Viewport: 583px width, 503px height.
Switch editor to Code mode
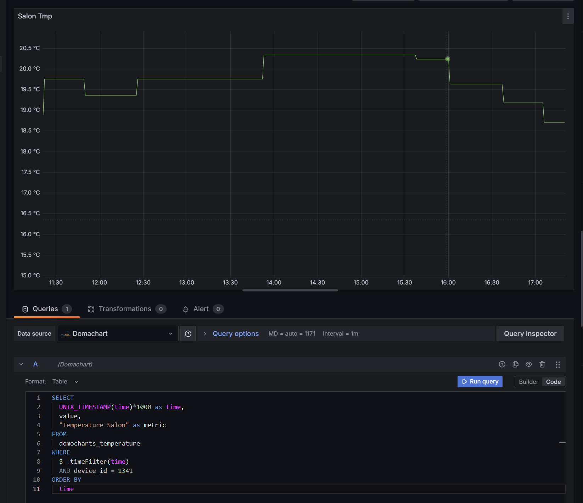[x=553, y=382]
